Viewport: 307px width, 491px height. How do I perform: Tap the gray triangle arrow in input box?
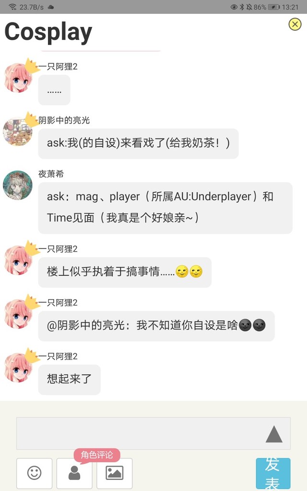click(x=274, y=434)
